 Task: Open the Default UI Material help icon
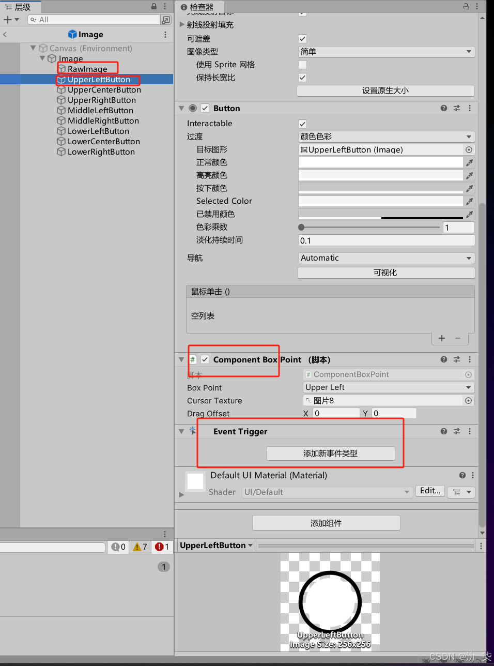(462, 475)
